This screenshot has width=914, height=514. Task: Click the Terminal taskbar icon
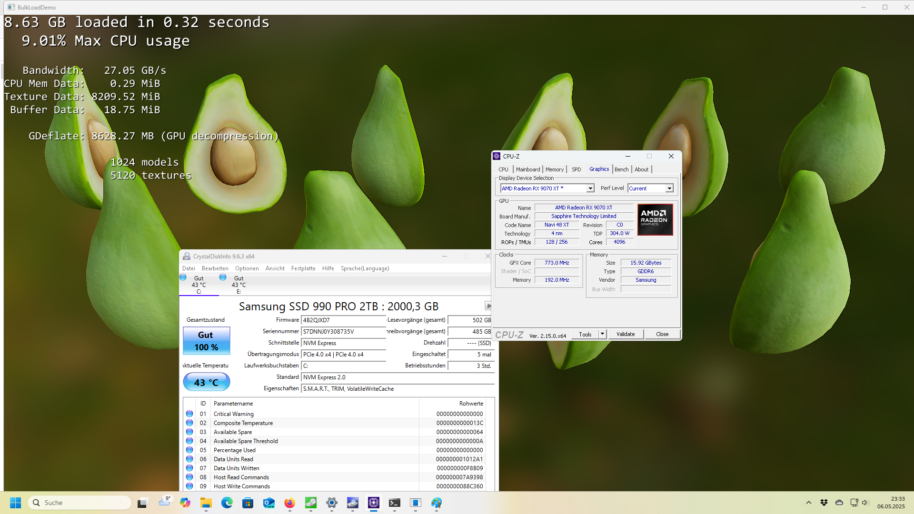(x=395, y=503)
